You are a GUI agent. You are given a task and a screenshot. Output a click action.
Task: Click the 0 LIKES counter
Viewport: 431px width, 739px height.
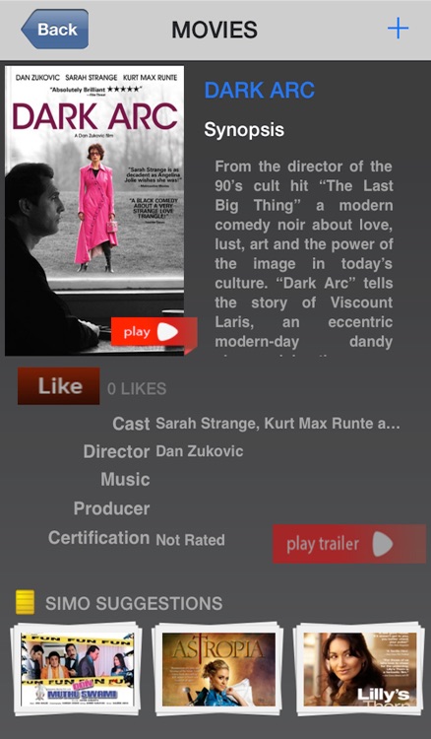pyautogui.click(x=137, y=389)
